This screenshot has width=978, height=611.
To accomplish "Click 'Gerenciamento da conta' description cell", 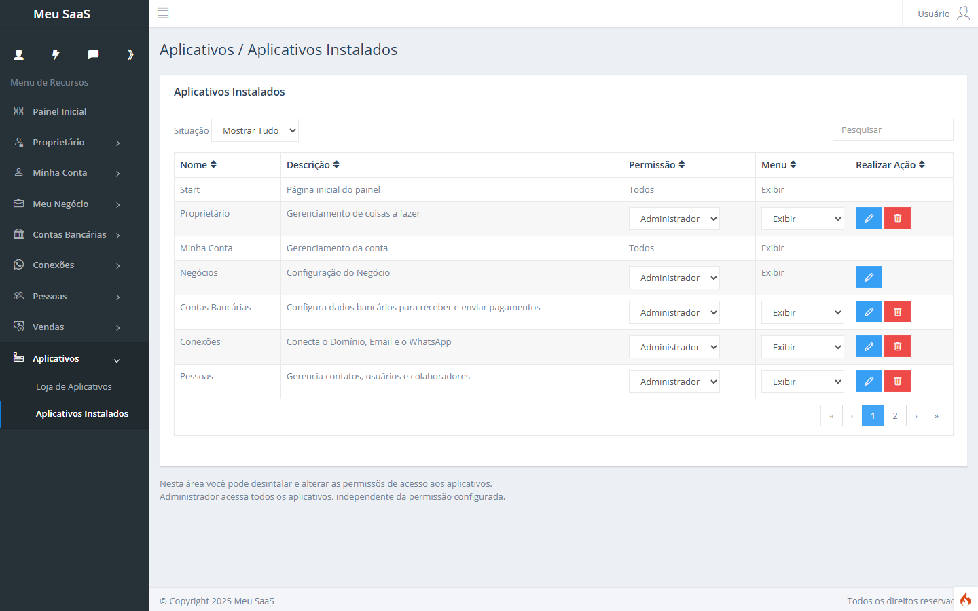I will coord(452,248).
